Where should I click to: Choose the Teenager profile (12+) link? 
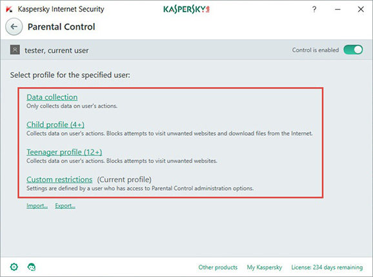[65, 152]
